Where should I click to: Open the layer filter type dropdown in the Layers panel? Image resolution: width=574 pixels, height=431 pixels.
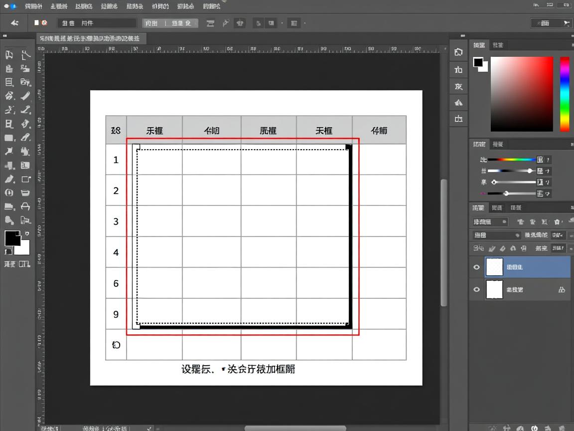490,221
